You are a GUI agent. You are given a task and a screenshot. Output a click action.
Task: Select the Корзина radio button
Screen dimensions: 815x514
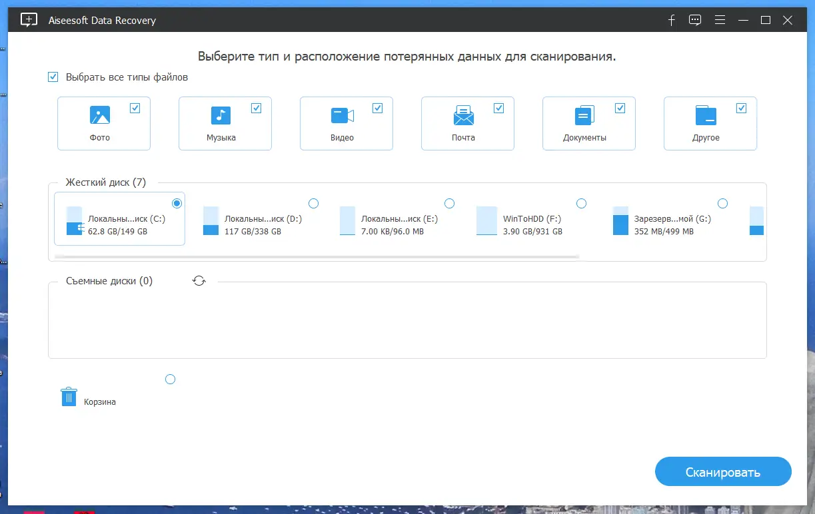pyautogui.click(x=170, y=380)
